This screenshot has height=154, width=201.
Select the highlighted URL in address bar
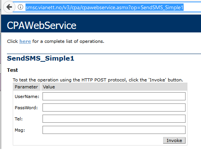point(104,7)
